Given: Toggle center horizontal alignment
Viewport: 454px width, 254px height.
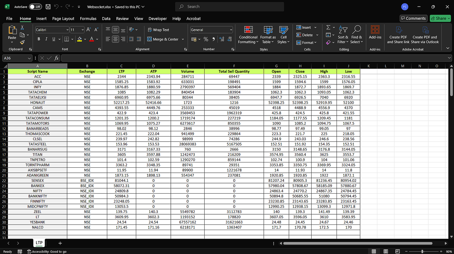Looking at the screenshot, I should 115,39.
